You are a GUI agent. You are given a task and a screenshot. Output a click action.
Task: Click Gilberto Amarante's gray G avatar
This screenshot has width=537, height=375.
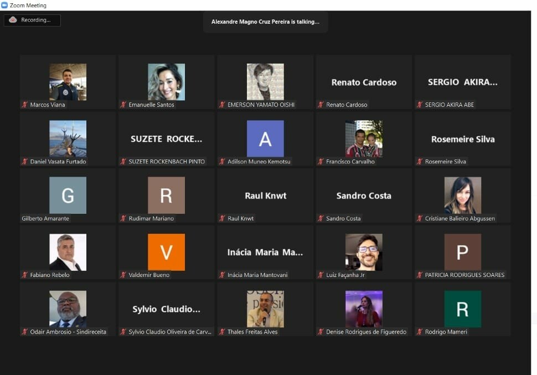pyautogui.click(x=68, y=195)
